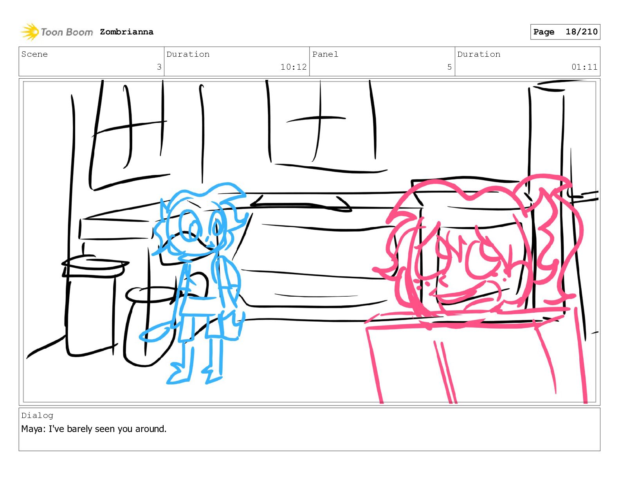Screen dimensions: 620x479
Task: Select scene number value '3'
Action: pyautogui.click(x=159, y=67)
